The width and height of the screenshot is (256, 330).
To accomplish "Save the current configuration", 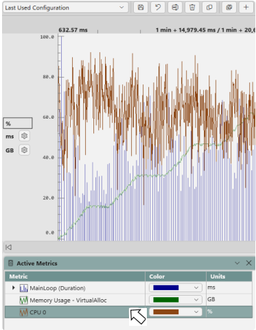I will (141, 8).
